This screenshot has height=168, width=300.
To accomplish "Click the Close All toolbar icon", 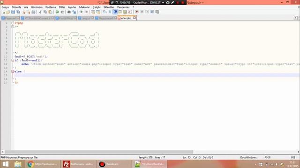I will [28, 12].
